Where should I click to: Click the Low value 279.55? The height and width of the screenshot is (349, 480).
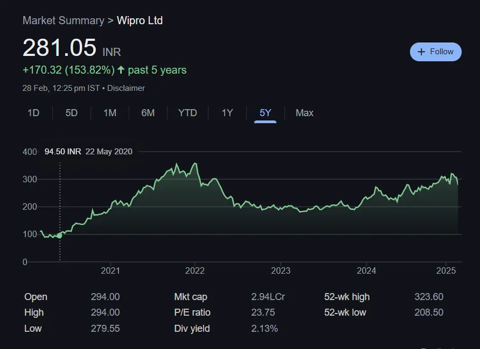pyautogui.click(x=105, y=329)
